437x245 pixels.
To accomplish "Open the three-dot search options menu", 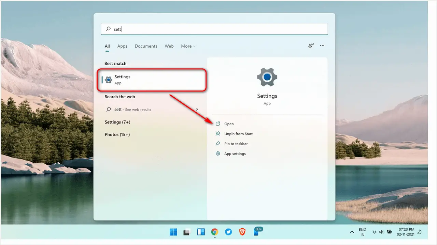I will (322, 46).
